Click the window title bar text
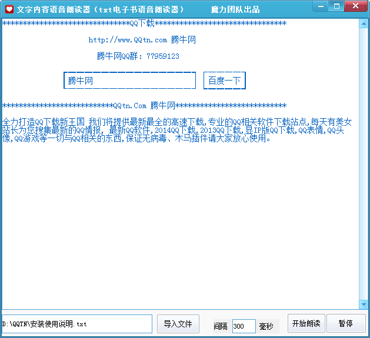 [x=100, y=9]
